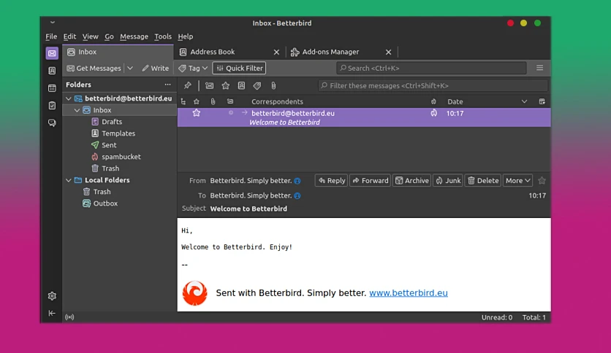Click the To contact address book icon
611x353 pixels.
297,195
